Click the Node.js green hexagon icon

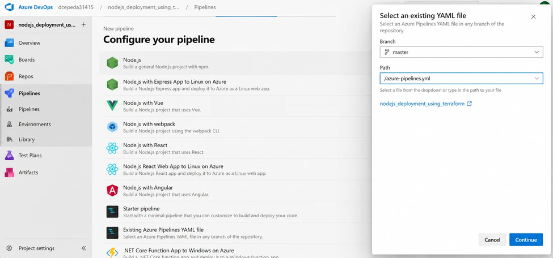112,63
